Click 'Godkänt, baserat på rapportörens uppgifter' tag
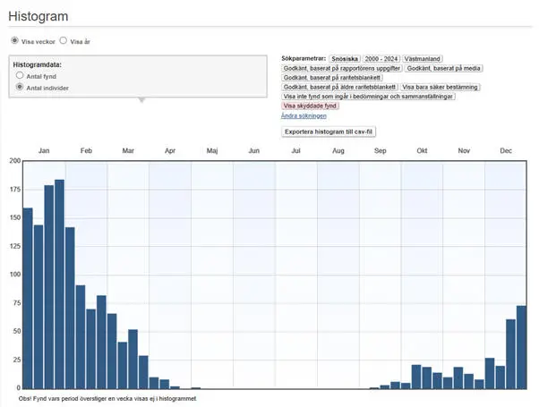The image size is (539, 407). [x=341, y=67]
